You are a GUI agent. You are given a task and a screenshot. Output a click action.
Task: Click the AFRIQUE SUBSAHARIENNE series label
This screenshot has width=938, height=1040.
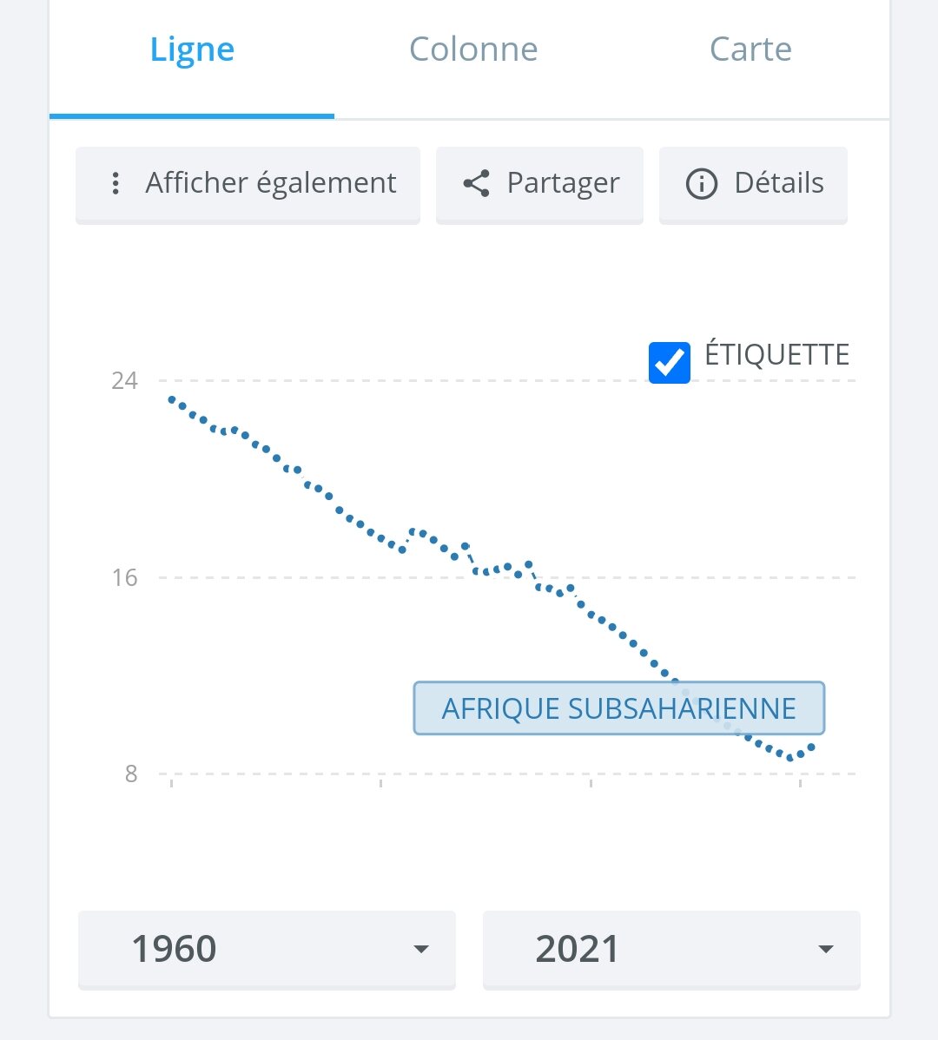(618, 708)
